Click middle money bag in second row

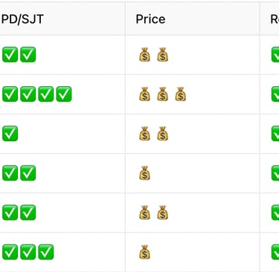pyautogui.click(x=163, y=94)
